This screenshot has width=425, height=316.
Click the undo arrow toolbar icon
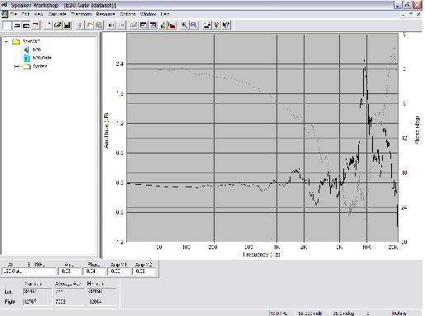pos(89,26)
